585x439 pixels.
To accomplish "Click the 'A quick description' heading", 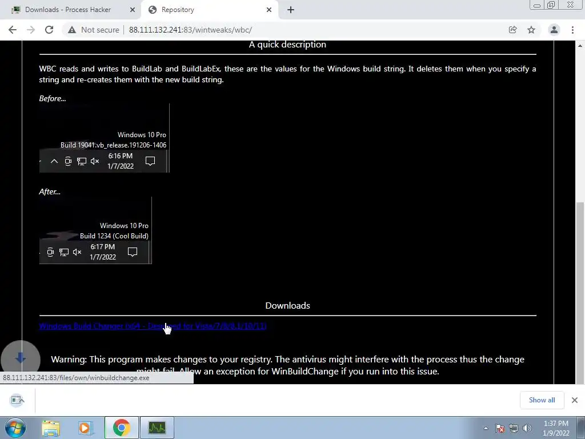I will [287, 45].
